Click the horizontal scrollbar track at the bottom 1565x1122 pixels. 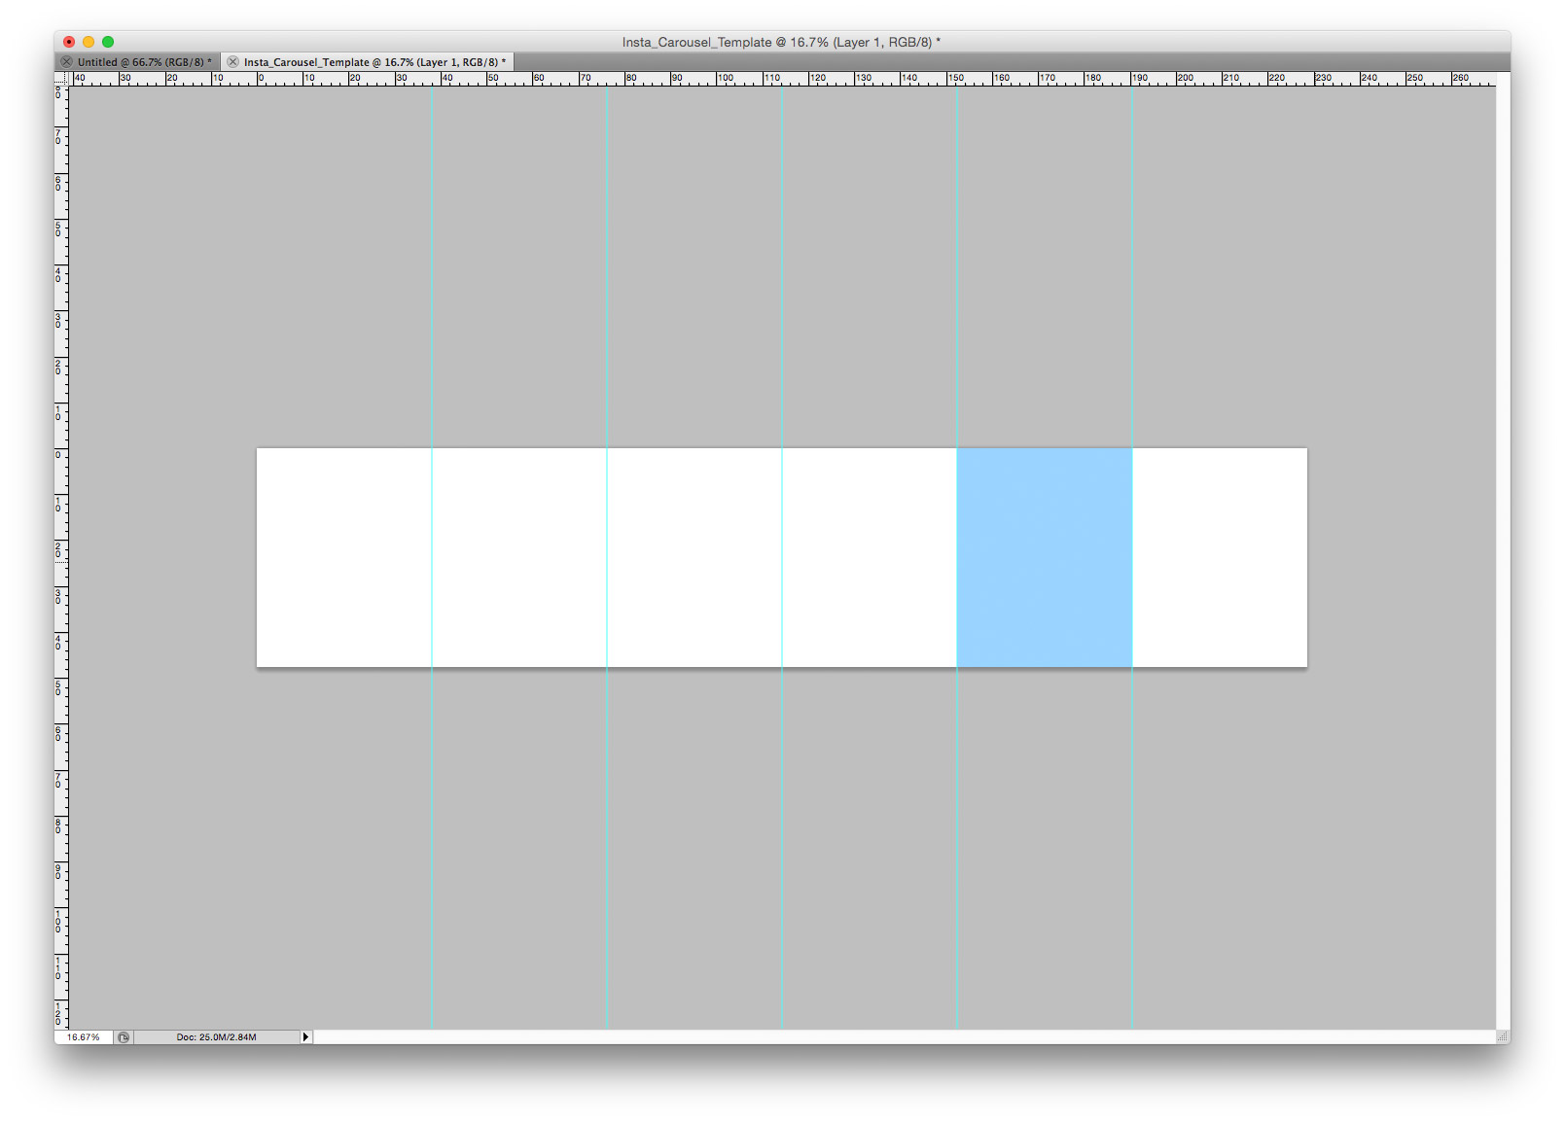903,1037
